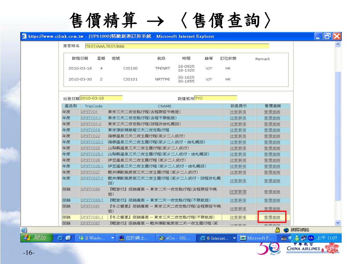The image size is (352, 264).
Task: Click the scrollbar up arrow
Action: click(338, 44)
